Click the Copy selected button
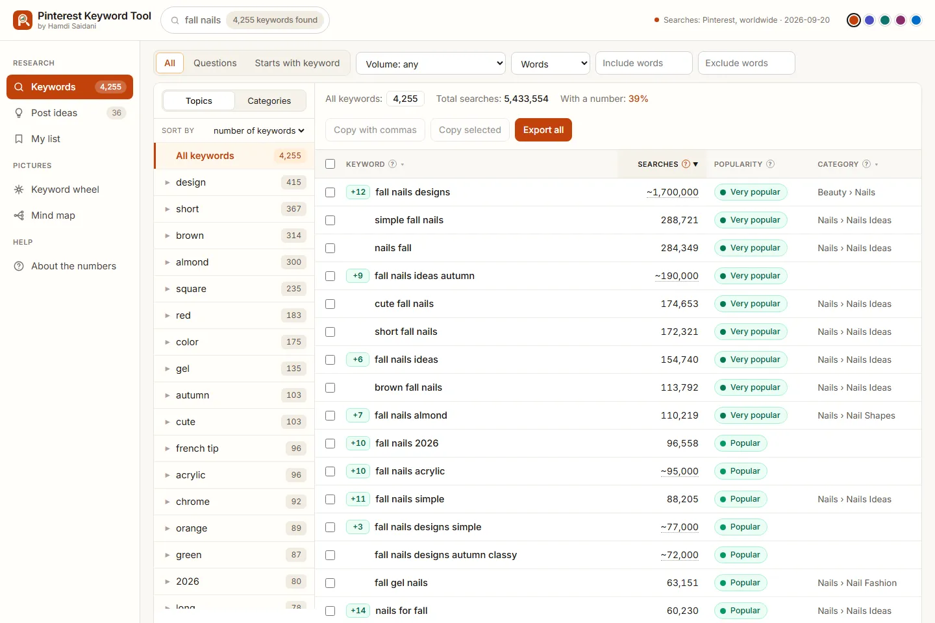935x623 pixels. click(470, 130)
